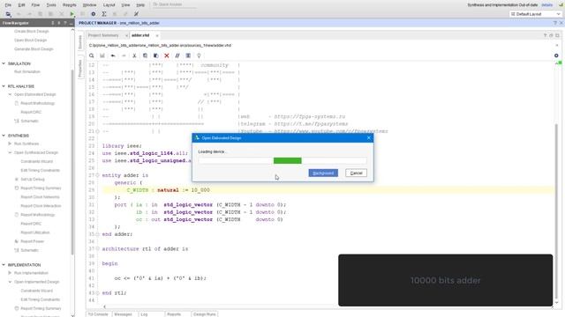Open editor settings gear at right
The image size is (565, 317).
[x=556, y=55]
